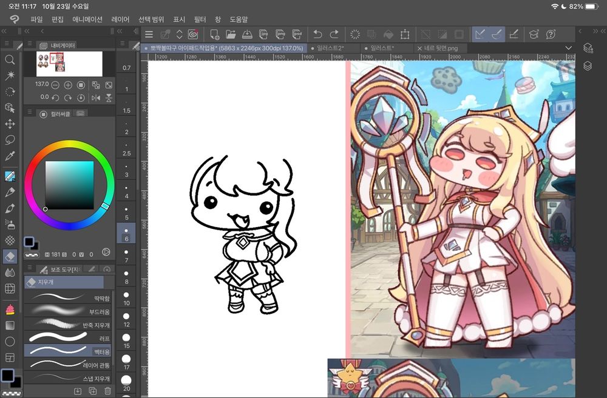Toggle the snap to special ruler button

tap(497, 34)
